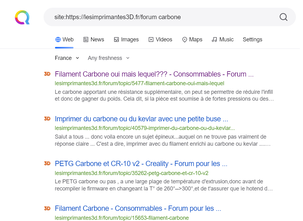
Task: Click the Qwant logo icon
Action: click(x=22, y=17)
